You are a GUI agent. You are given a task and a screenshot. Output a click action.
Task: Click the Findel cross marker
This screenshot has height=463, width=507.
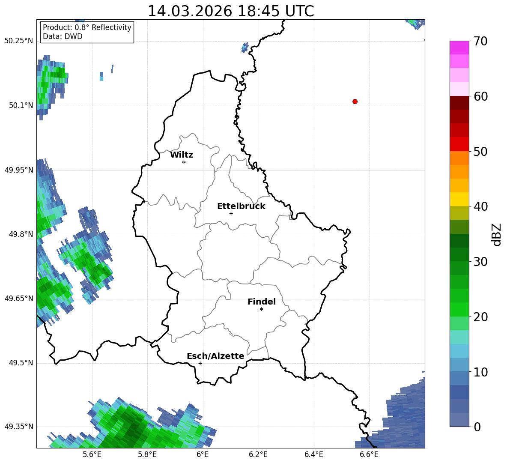261,309
